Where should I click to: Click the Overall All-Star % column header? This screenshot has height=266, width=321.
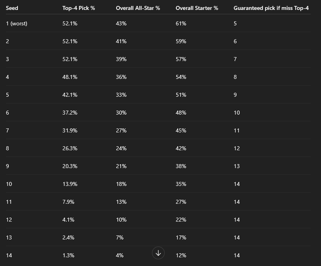(138, 8)
